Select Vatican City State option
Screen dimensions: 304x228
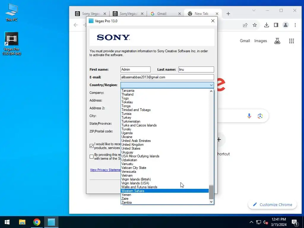[x=165, y=168]
